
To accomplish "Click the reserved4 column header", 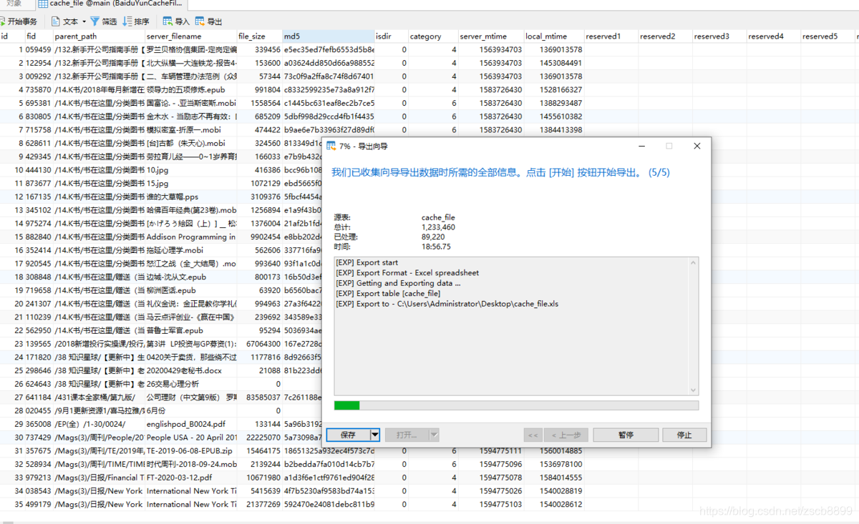I will pyautogui.click(x=773, y=36).
